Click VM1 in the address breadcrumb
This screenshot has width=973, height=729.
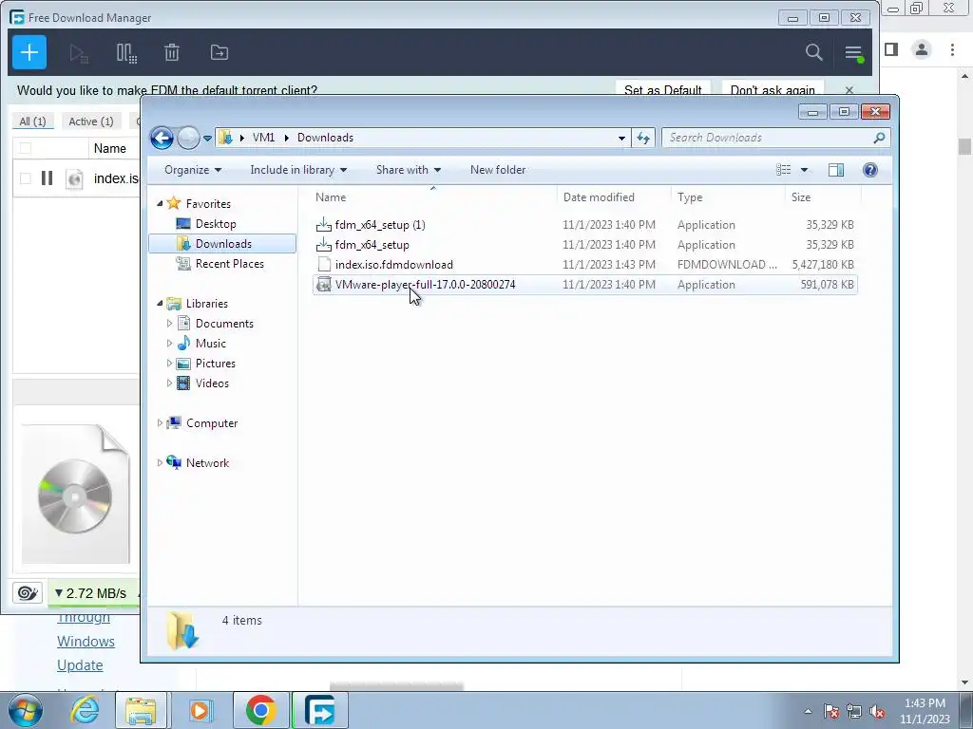pyautogui.click(x=264, y=138)
